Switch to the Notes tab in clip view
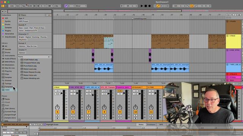This screenshot has width=243, height=136. click(141, 124)
